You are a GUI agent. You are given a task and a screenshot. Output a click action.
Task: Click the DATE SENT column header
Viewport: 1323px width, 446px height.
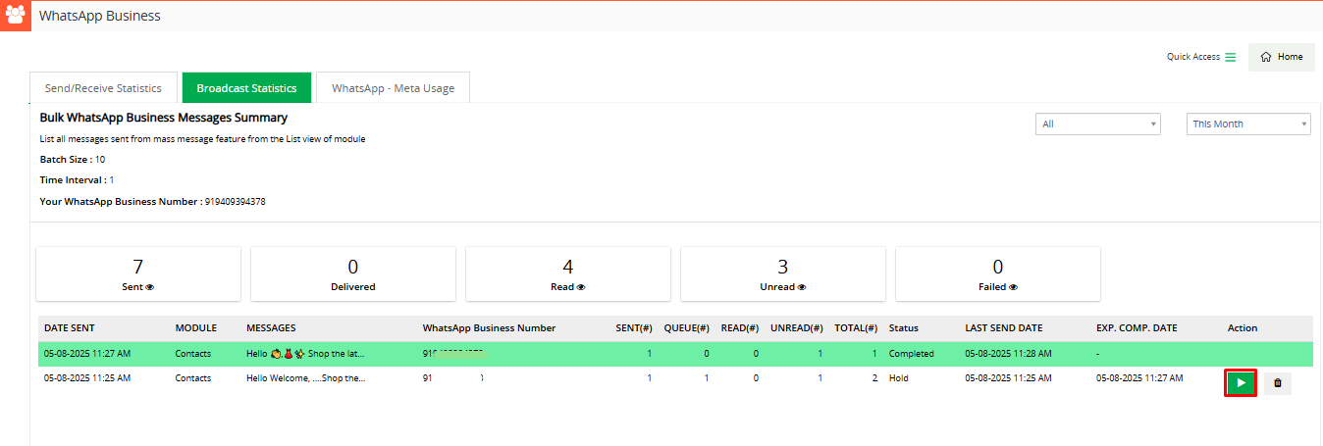[70, 328]
